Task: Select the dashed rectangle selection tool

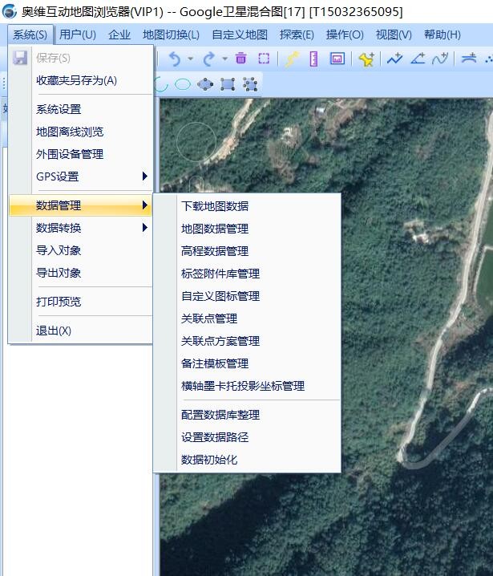Action: click(x=264, y=59)
